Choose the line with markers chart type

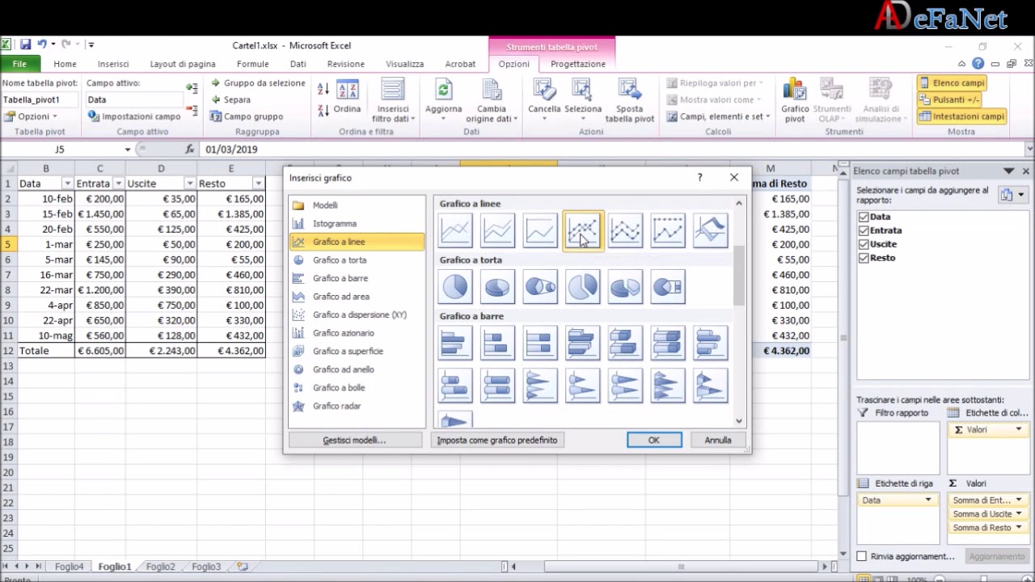583,231
